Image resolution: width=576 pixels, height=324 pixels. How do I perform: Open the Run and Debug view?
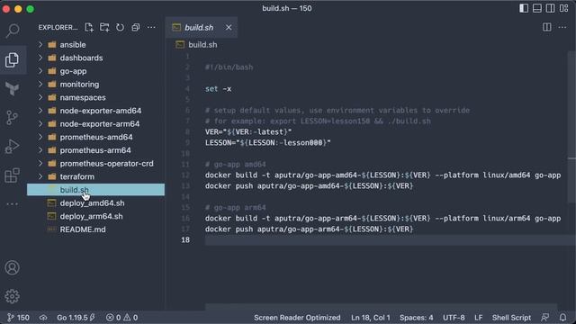pyautogui.click(x=12, y=146)
